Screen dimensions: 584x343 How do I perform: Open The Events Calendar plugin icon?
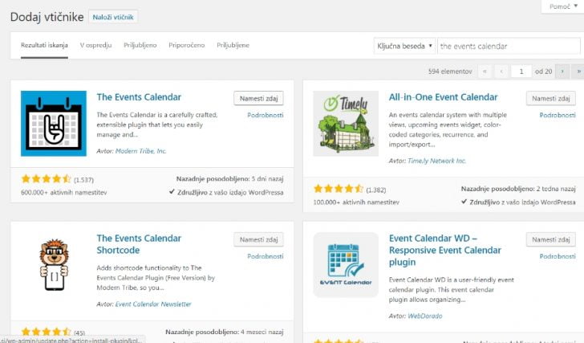[x=54, y=124]
